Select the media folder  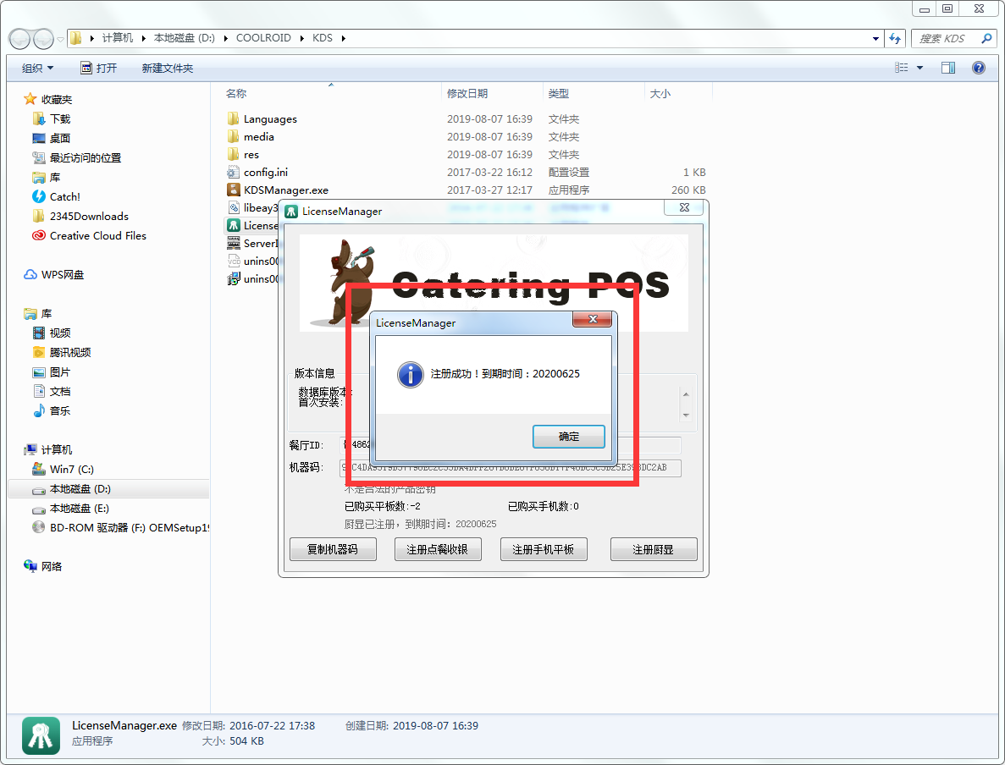[x=258, y=136]
